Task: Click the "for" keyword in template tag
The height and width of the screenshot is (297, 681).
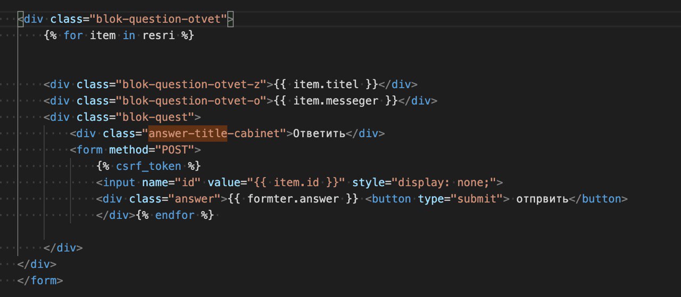Action: 73,36
